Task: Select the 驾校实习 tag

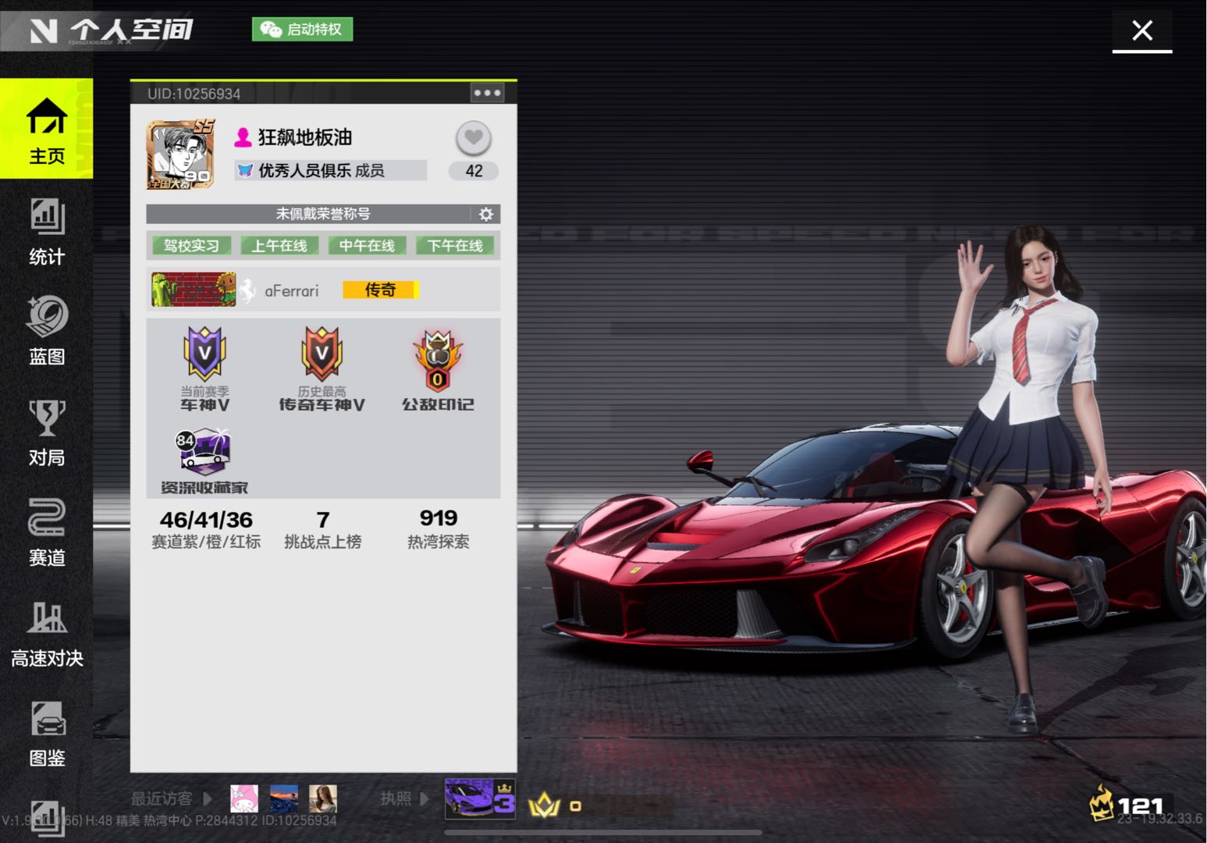Action: pyautogui.click(x=191, y=246)
